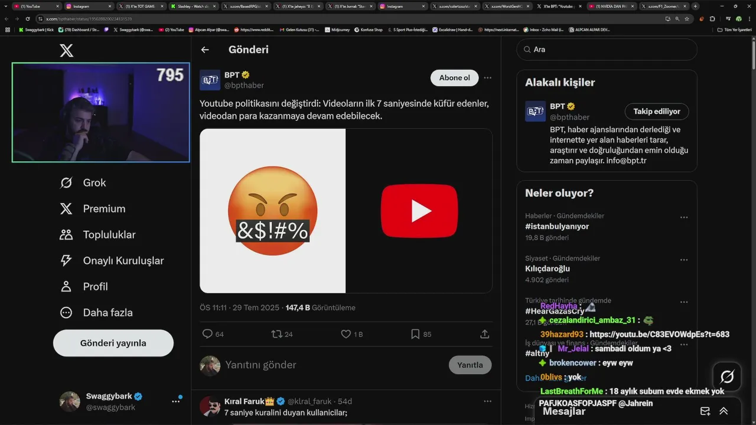
Task: Click the Abone ol button
Action: (454, 78)
